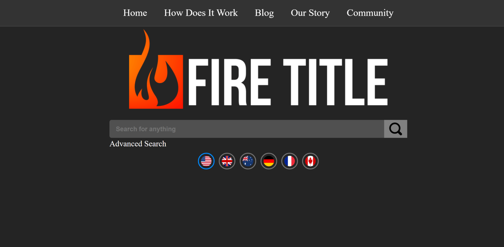Select the United States flag icon
The image size is (504, 247).
coord(206,161)
